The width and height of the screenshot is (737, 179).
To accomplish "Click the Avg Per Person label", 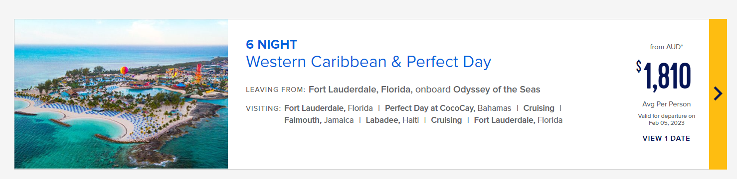I will tap(666, 104).
